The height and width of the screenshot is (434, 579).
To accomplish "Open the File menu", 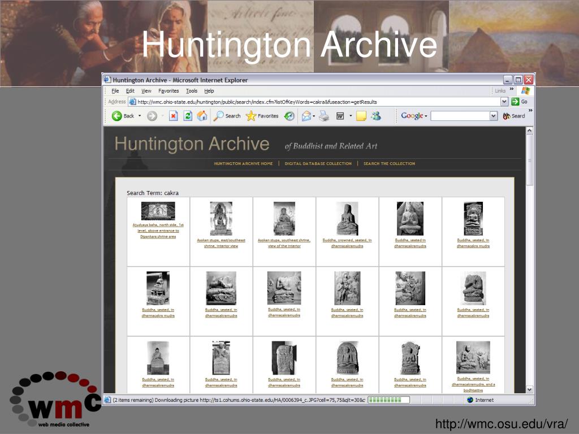I will (x=115, y=91).
